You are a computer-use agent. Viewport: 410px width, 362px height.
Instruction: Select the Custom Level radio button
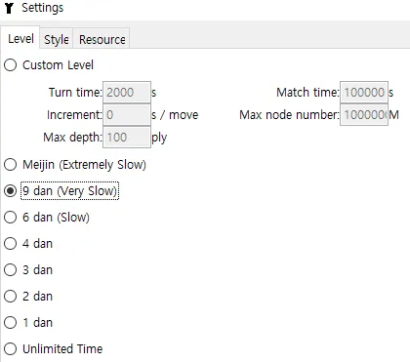10,65
